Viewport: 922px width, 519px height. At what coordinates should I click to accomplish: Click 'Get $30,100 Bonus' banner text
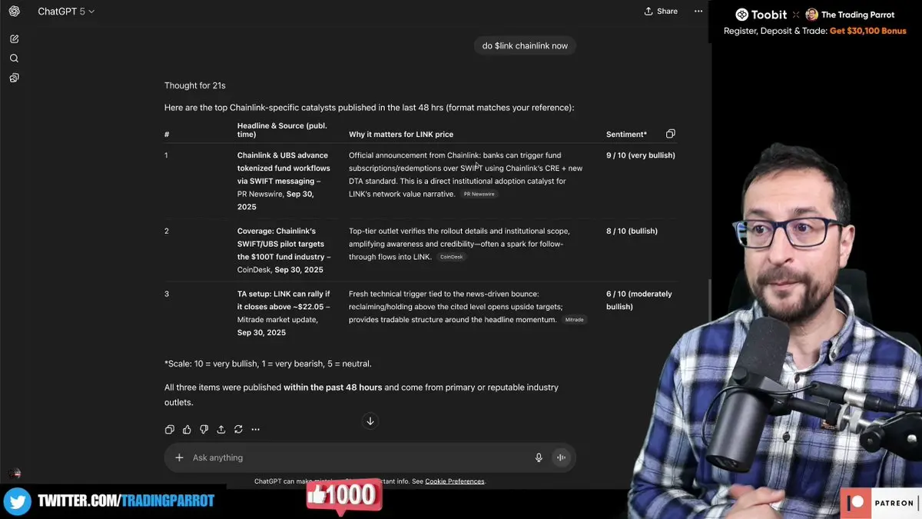click(868, 32)
